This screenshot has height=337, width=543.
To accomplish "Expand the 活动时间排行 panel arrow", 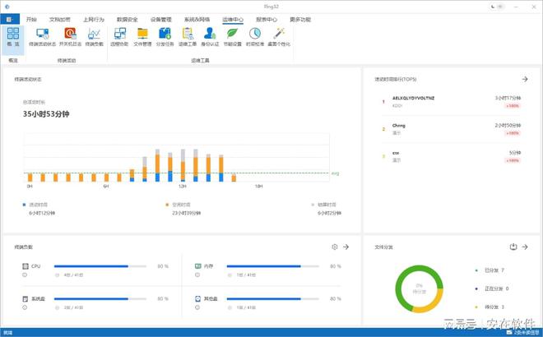I will pyautogui.click(x=525, y=80).
